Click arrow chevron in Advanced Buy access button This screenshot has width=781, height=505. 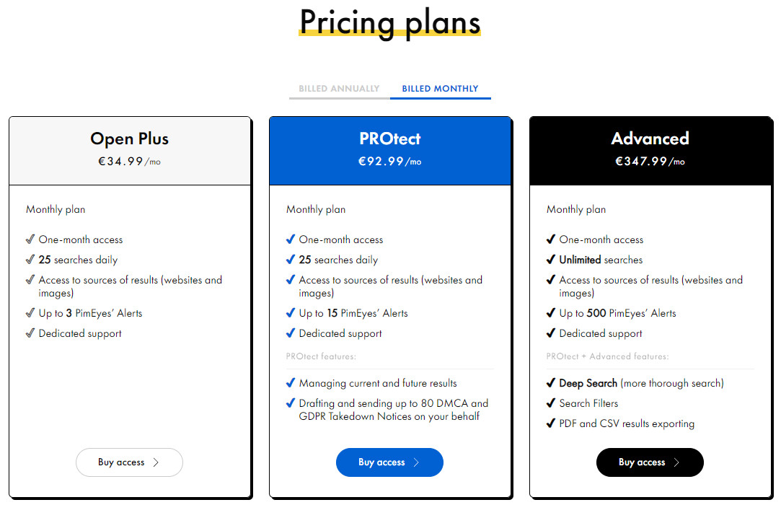pos(676,462)
